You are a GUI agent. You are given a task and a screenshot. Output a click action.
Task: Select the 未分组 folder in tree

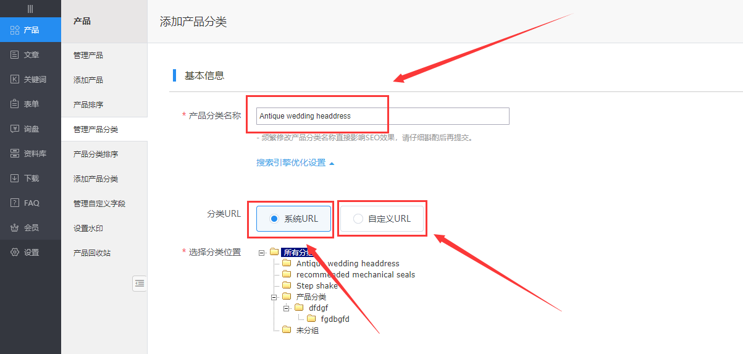[x=307, y=331]
